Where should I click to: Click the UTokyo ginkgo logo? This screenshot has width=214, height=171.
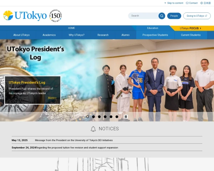[8, 15]
